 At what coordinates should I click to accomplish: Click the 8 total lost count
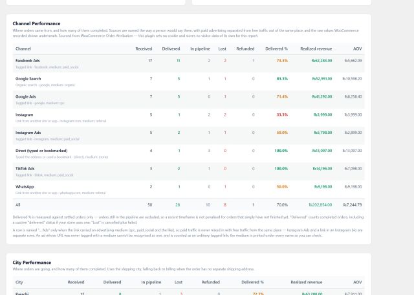[x=225, y=204]
